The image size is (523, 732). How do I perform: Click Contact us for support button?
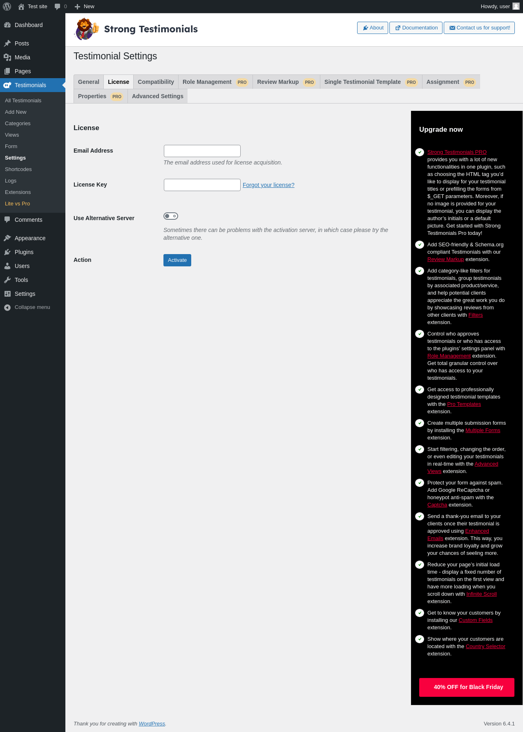479,28
